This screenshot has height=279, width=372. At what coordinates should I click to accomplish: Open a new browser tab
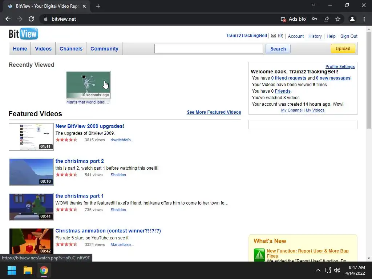pyautogui.click(x=98, y=6)
